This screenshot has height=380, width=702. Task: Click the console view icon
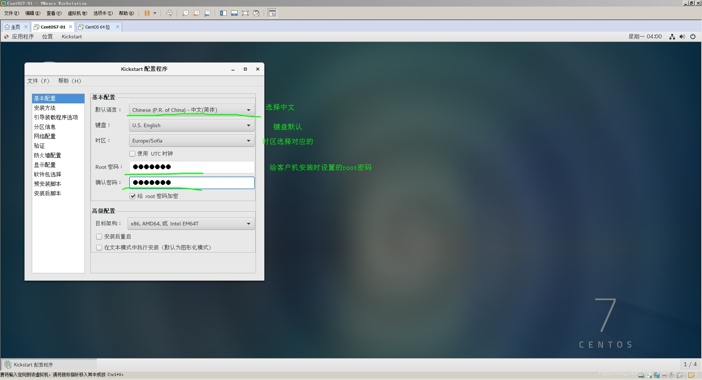point(272,13)
